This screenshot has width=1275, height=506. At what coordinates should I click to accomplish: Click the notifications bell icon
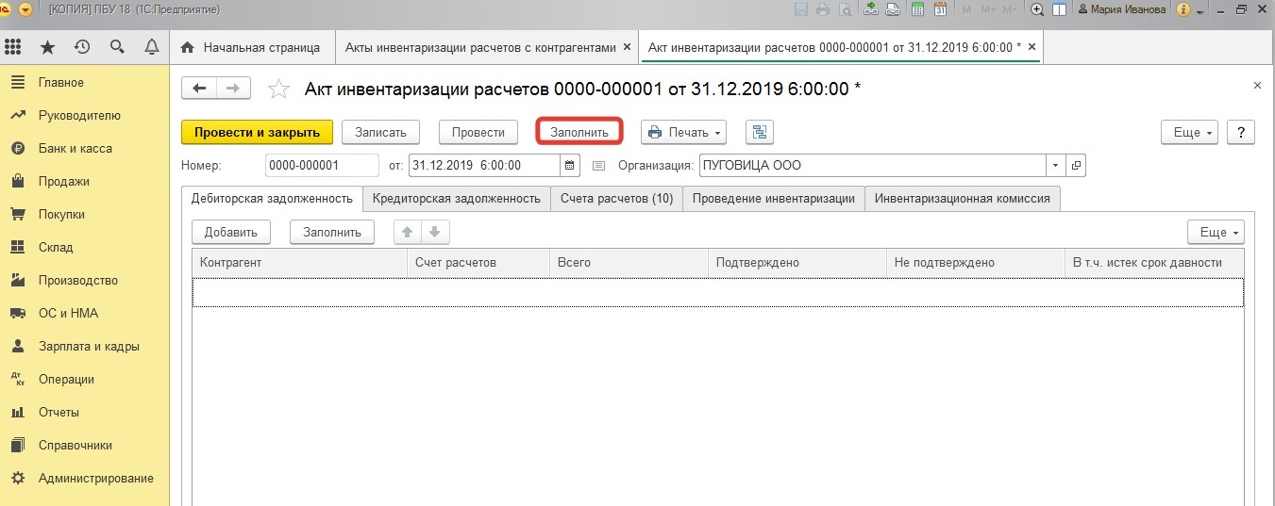[151, 47]
